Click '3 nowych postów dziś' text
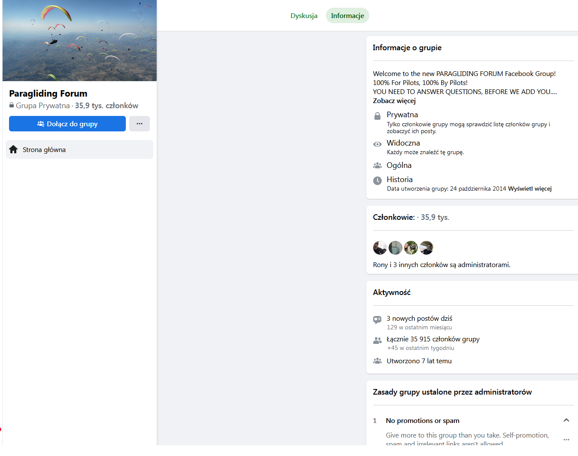 click(420, 319)
